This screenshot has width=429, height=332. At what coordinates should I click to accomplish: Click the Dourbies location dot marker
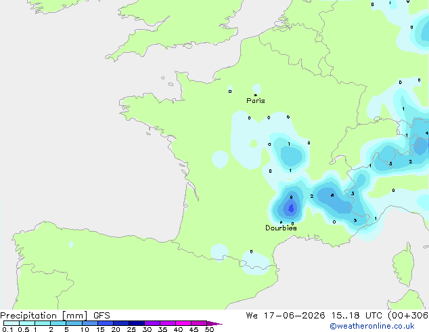[x=281, y=222]
